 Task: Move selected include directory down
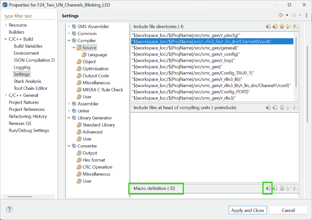[294, 27]
